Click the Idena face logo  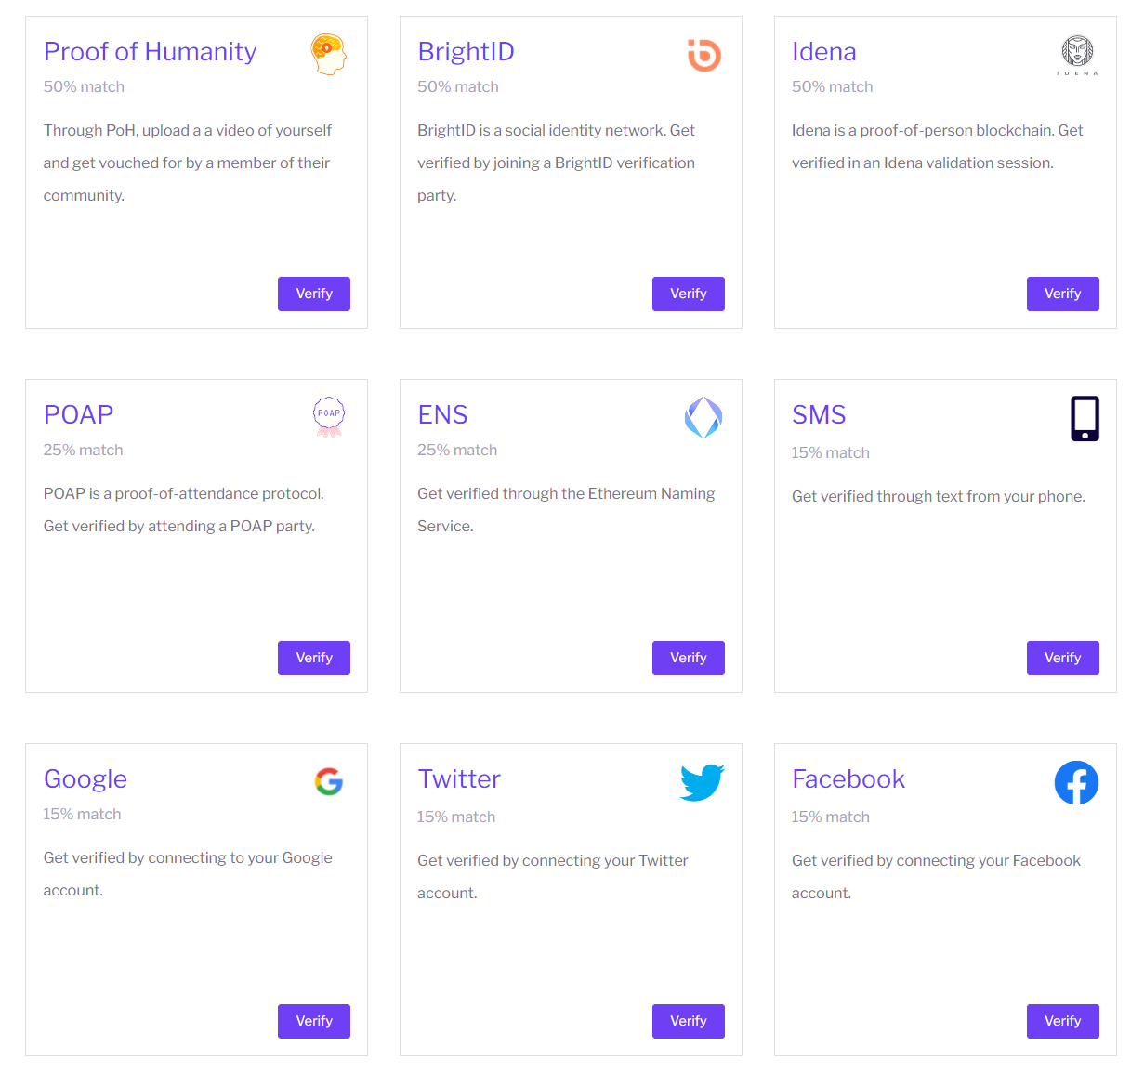1077,54
